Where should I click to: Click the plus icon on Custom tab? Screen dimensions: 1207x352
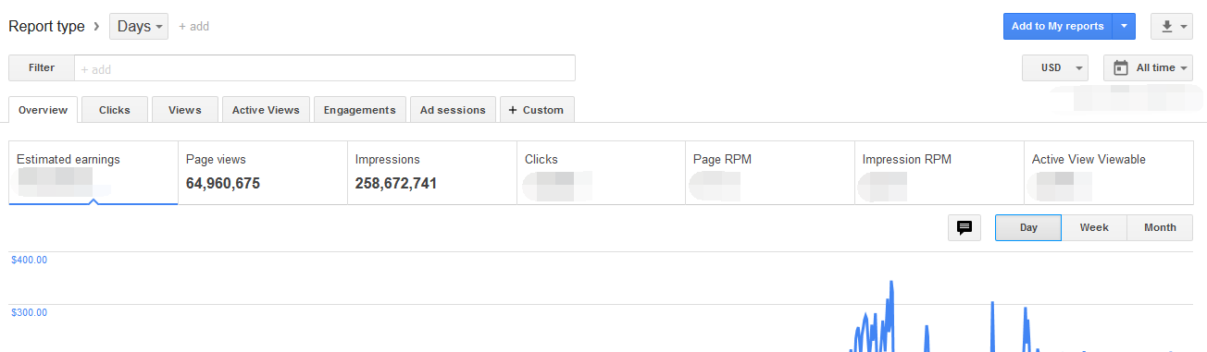[x=513, y=110]
